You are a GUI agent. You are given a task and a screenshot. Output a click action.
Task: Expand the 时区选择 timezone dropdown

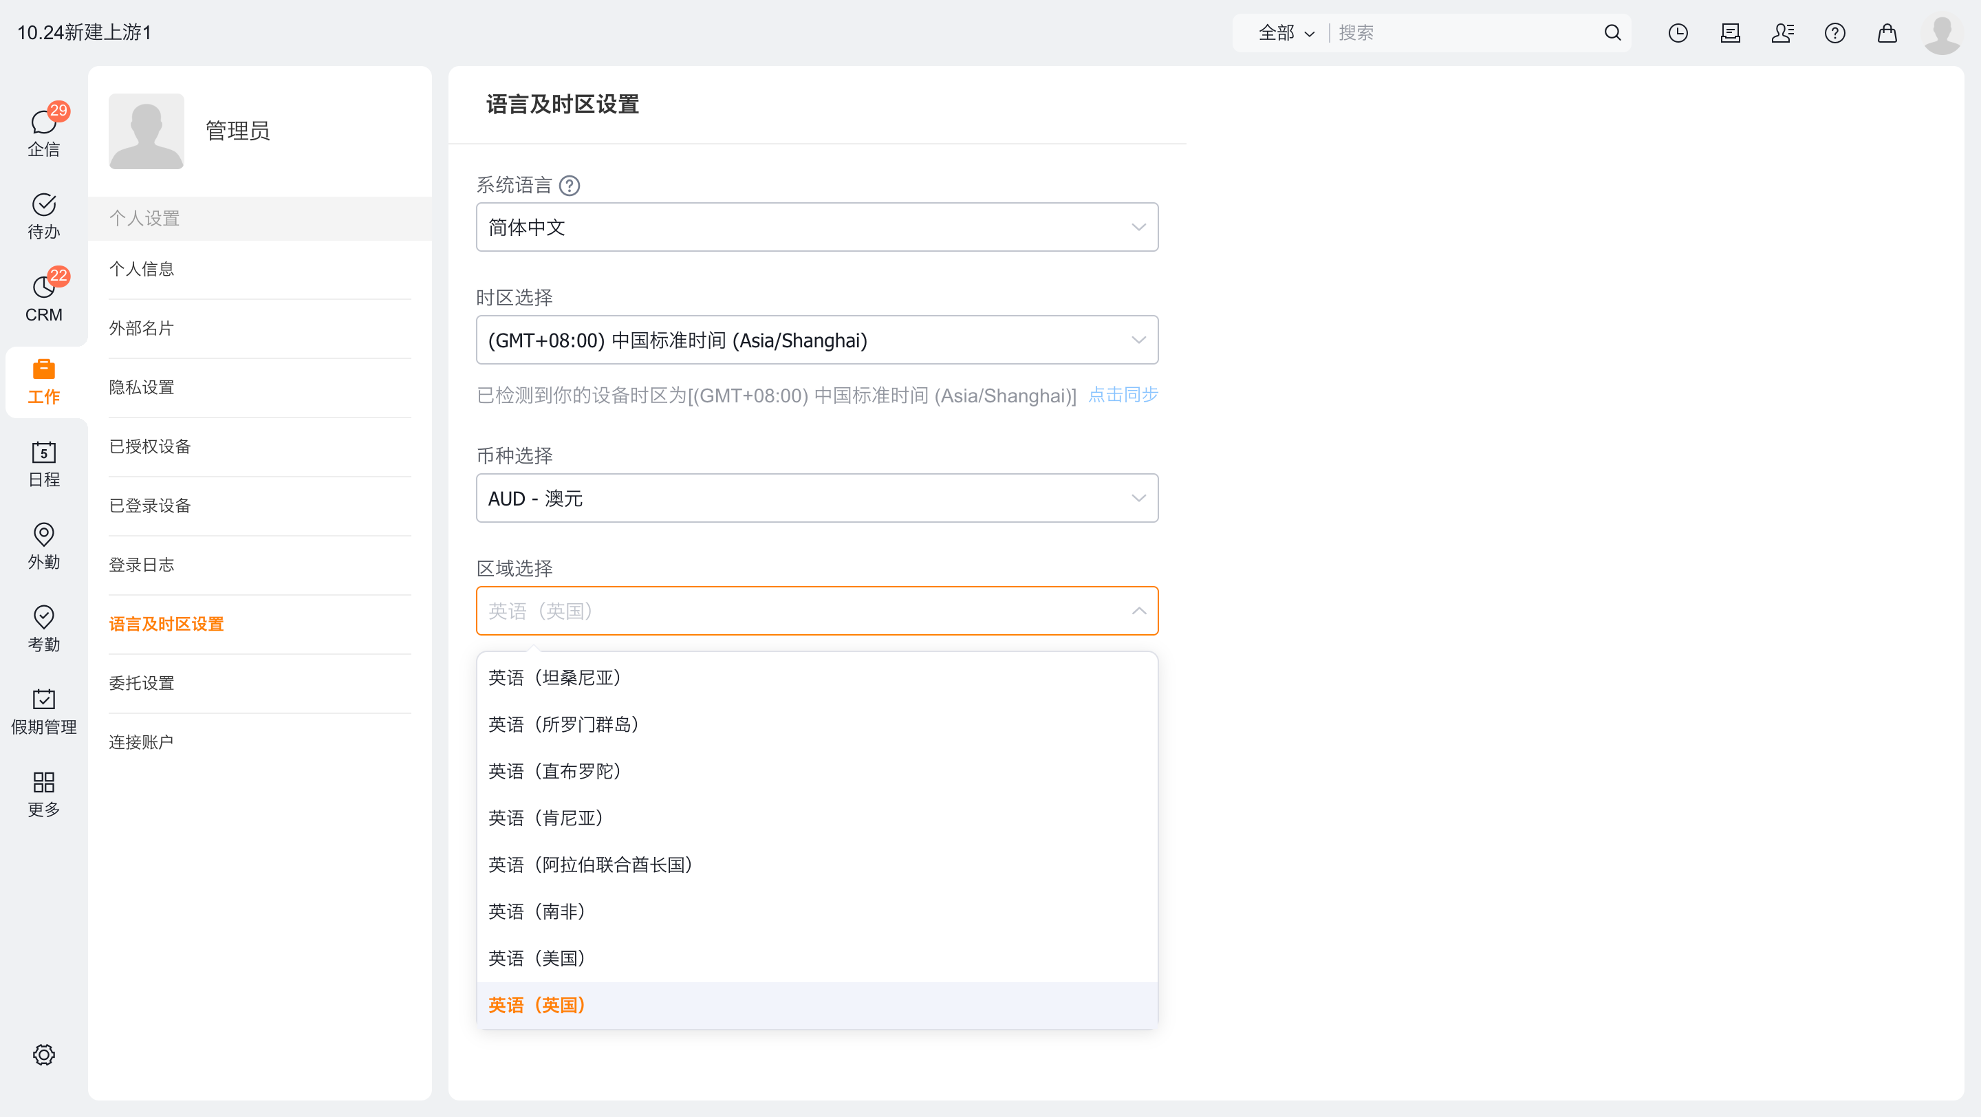coord(816,340)
